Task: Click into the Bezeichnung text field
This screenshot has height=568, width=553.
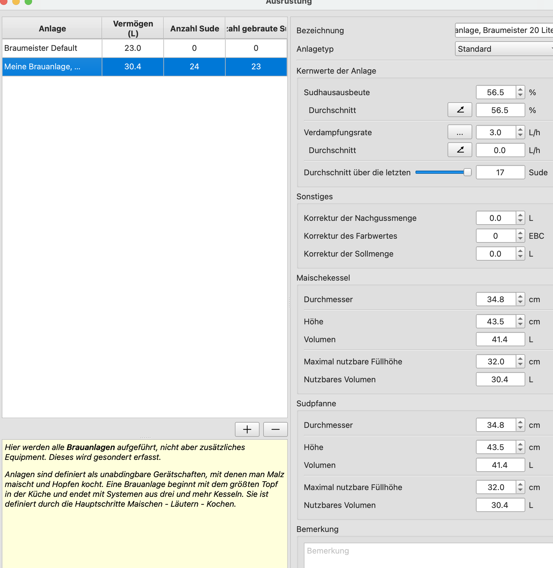Action: click(x=504, y=30)
